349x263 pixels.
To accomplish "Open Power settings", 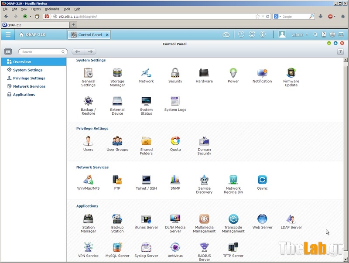I will pyautogui.click(x=233, y=75).
